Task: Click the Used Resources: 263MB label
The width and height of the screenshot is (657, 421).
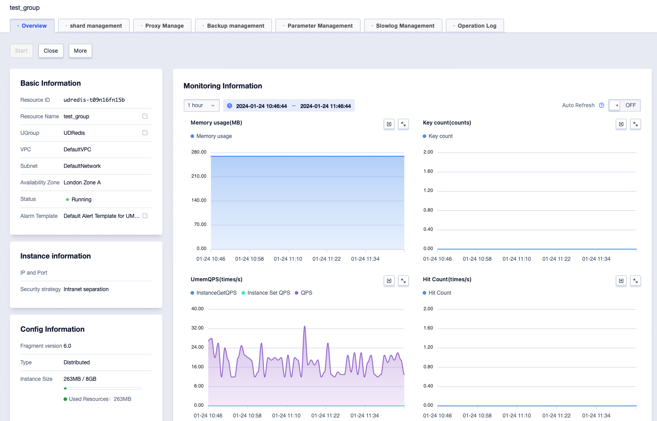Action: click(100, 399)
